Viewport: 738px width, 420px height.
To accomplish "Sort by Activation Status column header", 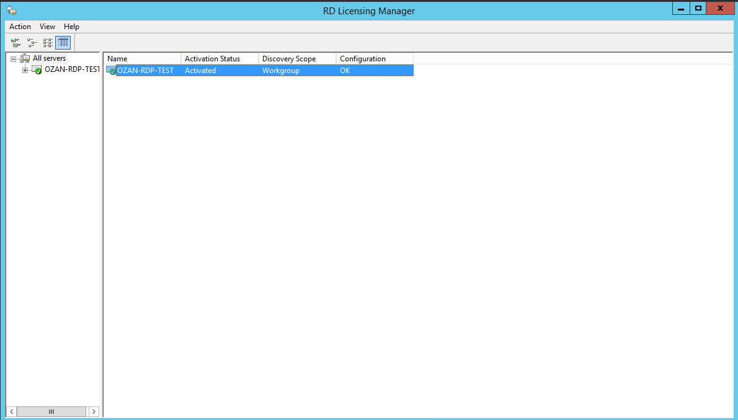I will coord(220,59).
